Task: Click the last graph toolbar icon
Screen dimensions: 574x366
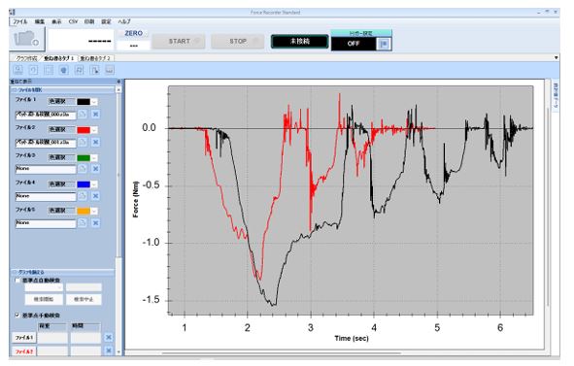Action: [110, 70]
